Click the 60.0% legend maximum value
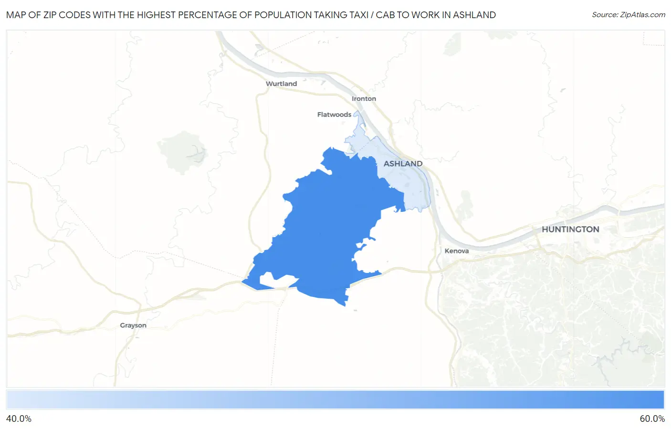Screen dimensions: 671x429 pos(652,419)
